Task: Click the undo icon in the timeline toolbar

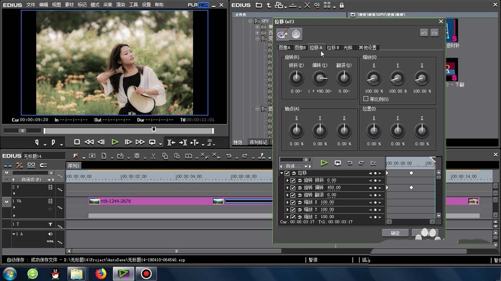Action: (x=228, y=156)
